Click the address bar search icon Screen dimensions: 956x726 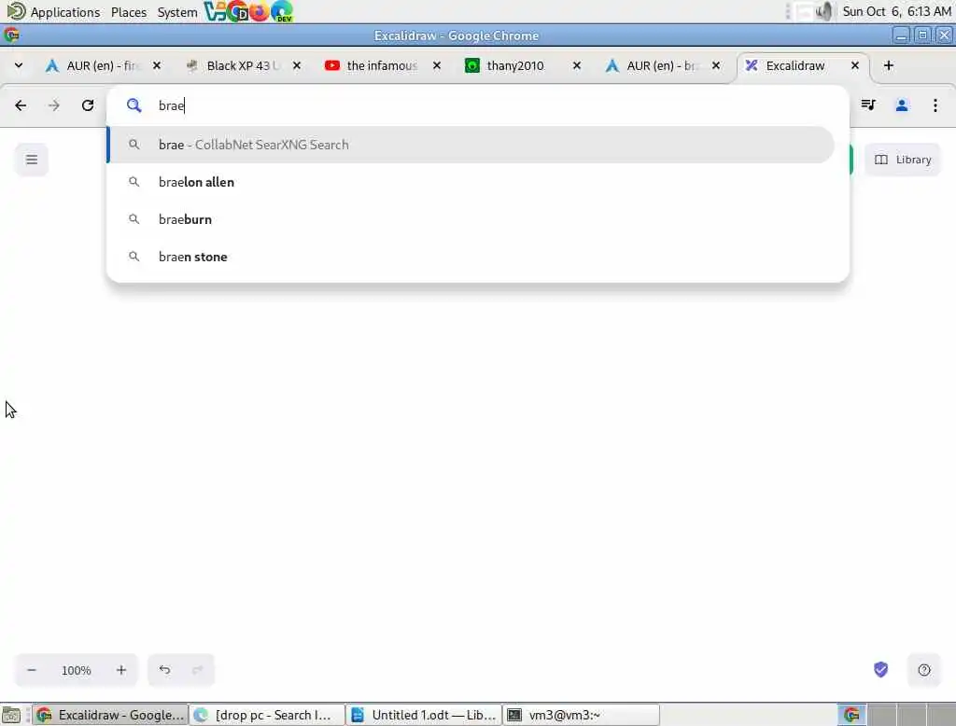point(134,105)
